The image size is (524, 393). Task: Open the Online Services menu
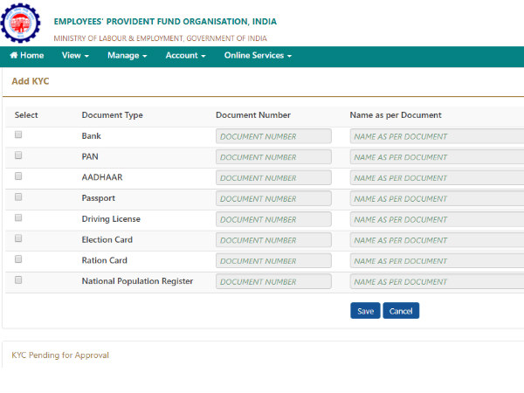(257, 56)
